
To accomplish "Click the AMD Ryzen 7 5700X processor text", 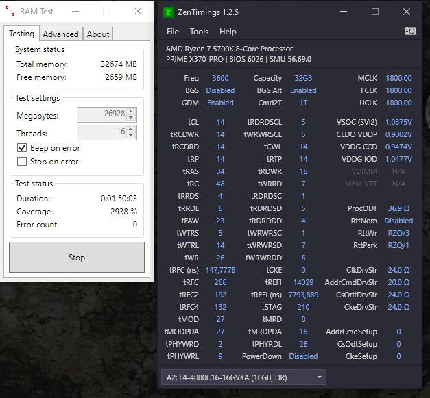I will tap(229, 49).
